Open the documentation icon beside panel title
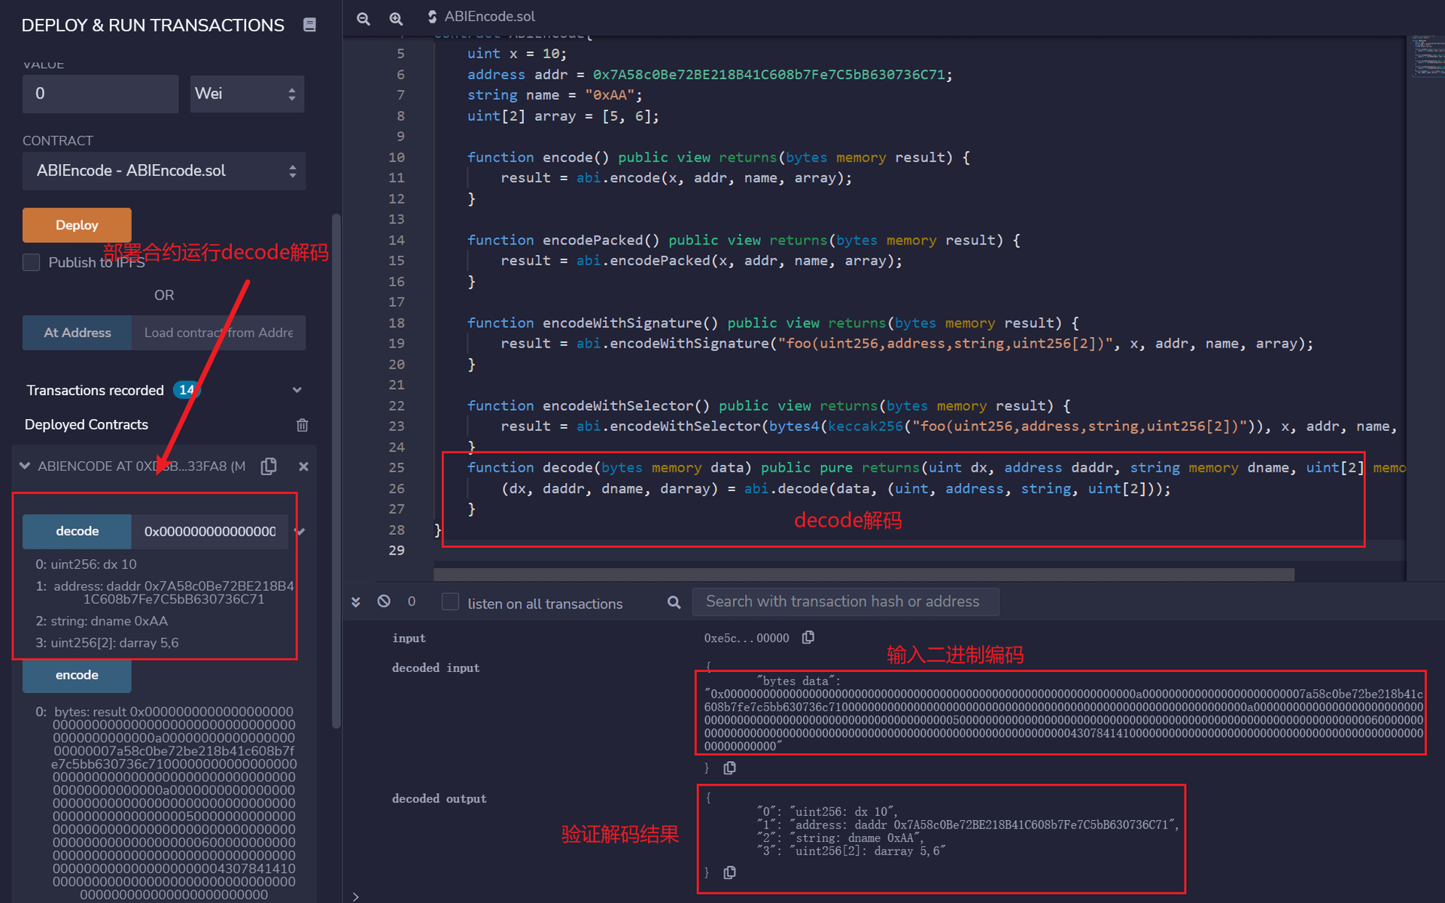1445x903 pixels. pos(309,25)
